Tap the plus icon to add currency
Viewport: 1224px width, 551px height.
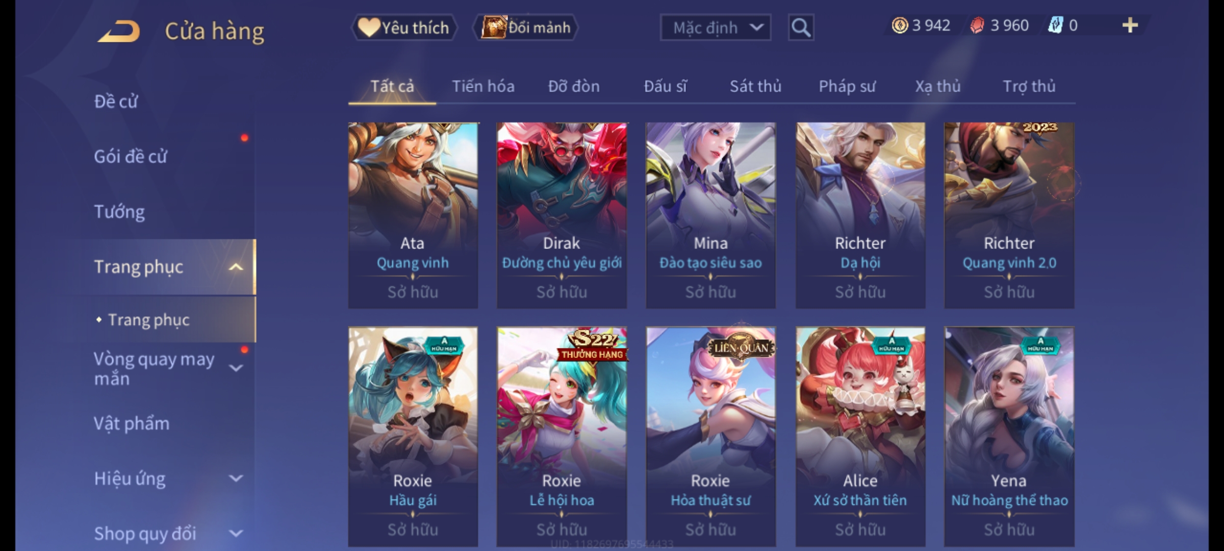point(1130,26)
